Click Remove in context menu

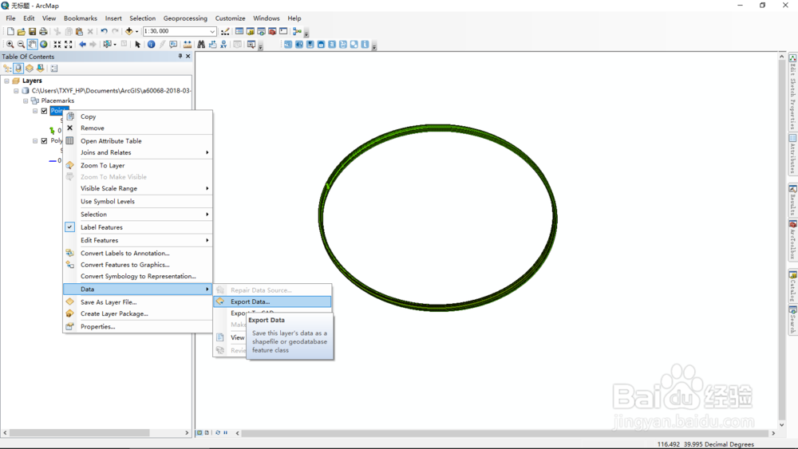pos(137,128)
